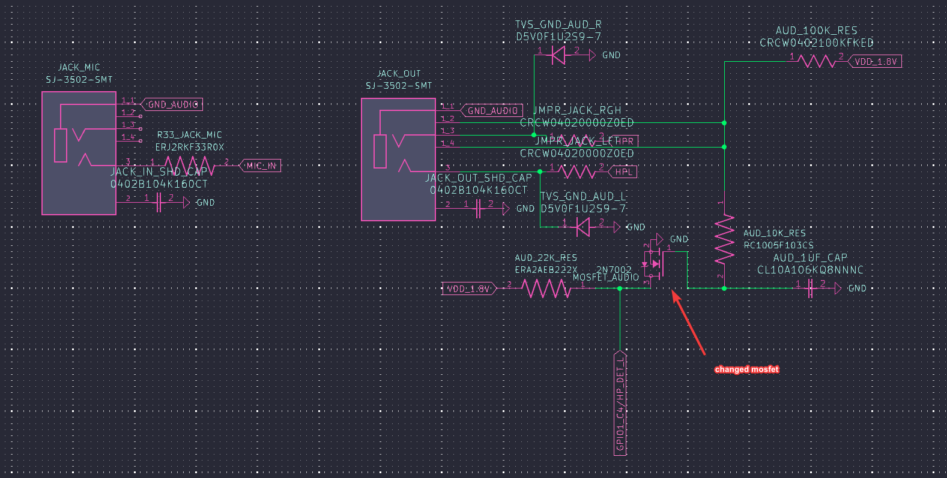This screenshot has height=478, width=947.
Task: Select VDD_1.8V label next to AUD_100K_RES
Action: [874, 61]
